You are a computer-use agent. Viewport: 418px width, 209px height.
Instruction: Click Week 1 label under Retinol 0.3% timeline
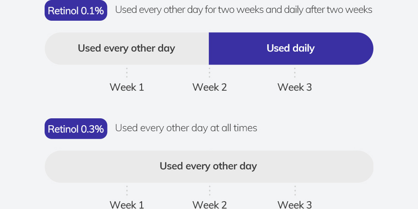click(126, 204)
